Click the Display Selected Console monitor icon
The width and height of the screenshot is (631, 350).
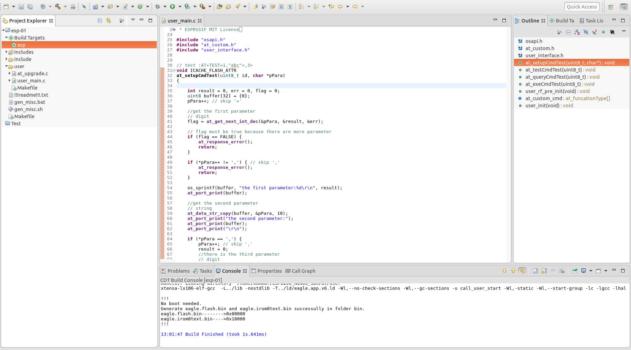(x=584, y=271)
